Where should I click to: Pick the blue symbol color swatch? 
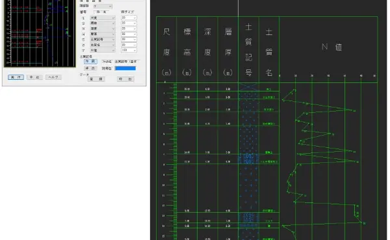point(125,68)
